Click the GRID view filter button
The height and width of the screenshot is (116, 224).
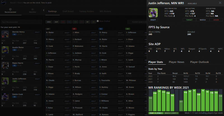(49, 22)
